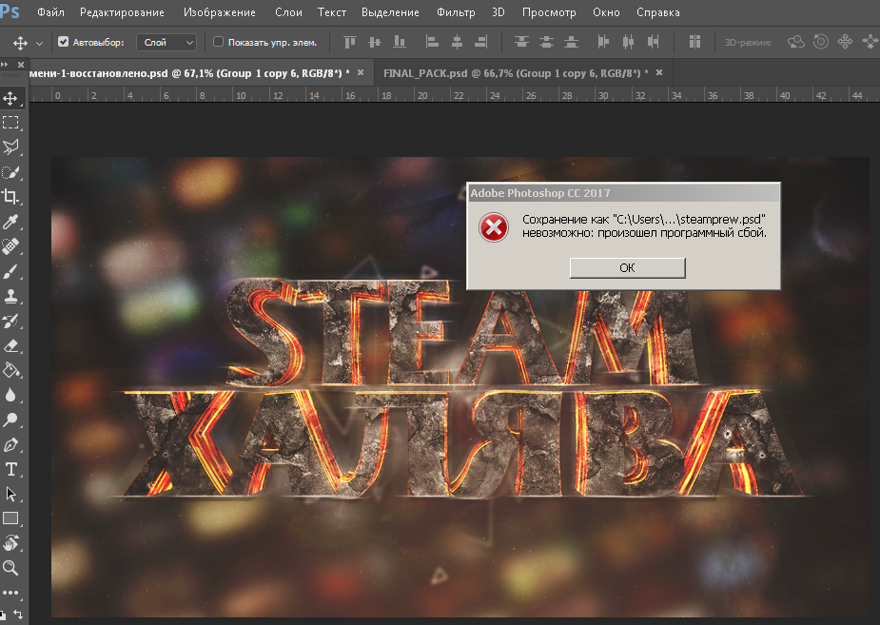Viewport: 880px width, 625px height.
Task: Open the Окно menu
Action: [606, 12]
